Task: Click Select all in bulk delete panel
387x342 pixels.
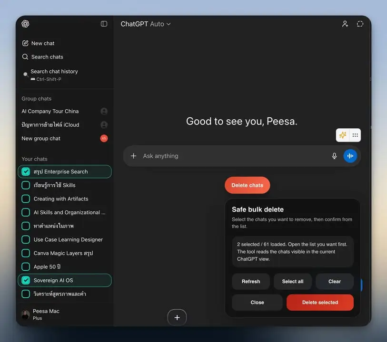Action: point(293,281)
